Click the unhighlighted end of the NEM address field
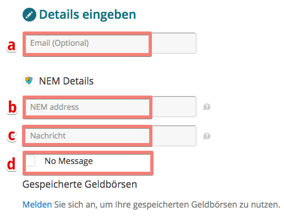Viewport: 284px width, 217px height. [174, 107]
